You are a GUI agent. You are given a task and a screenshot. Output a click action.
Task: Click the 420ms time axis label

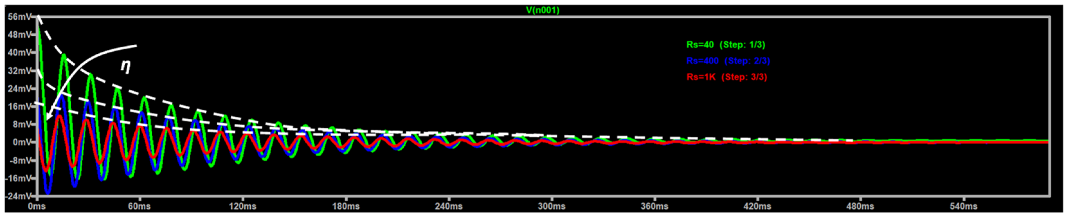coord(758,206)
